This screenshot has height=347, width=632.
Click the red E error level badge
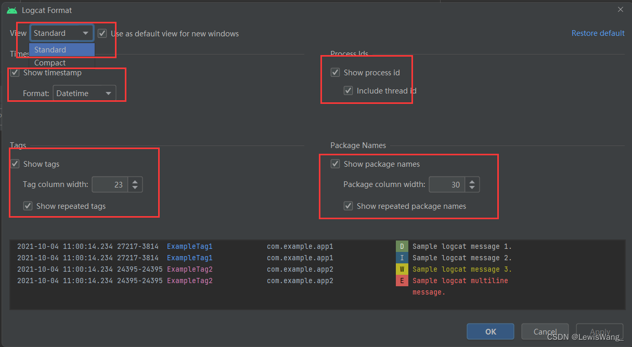click(402, 280)
